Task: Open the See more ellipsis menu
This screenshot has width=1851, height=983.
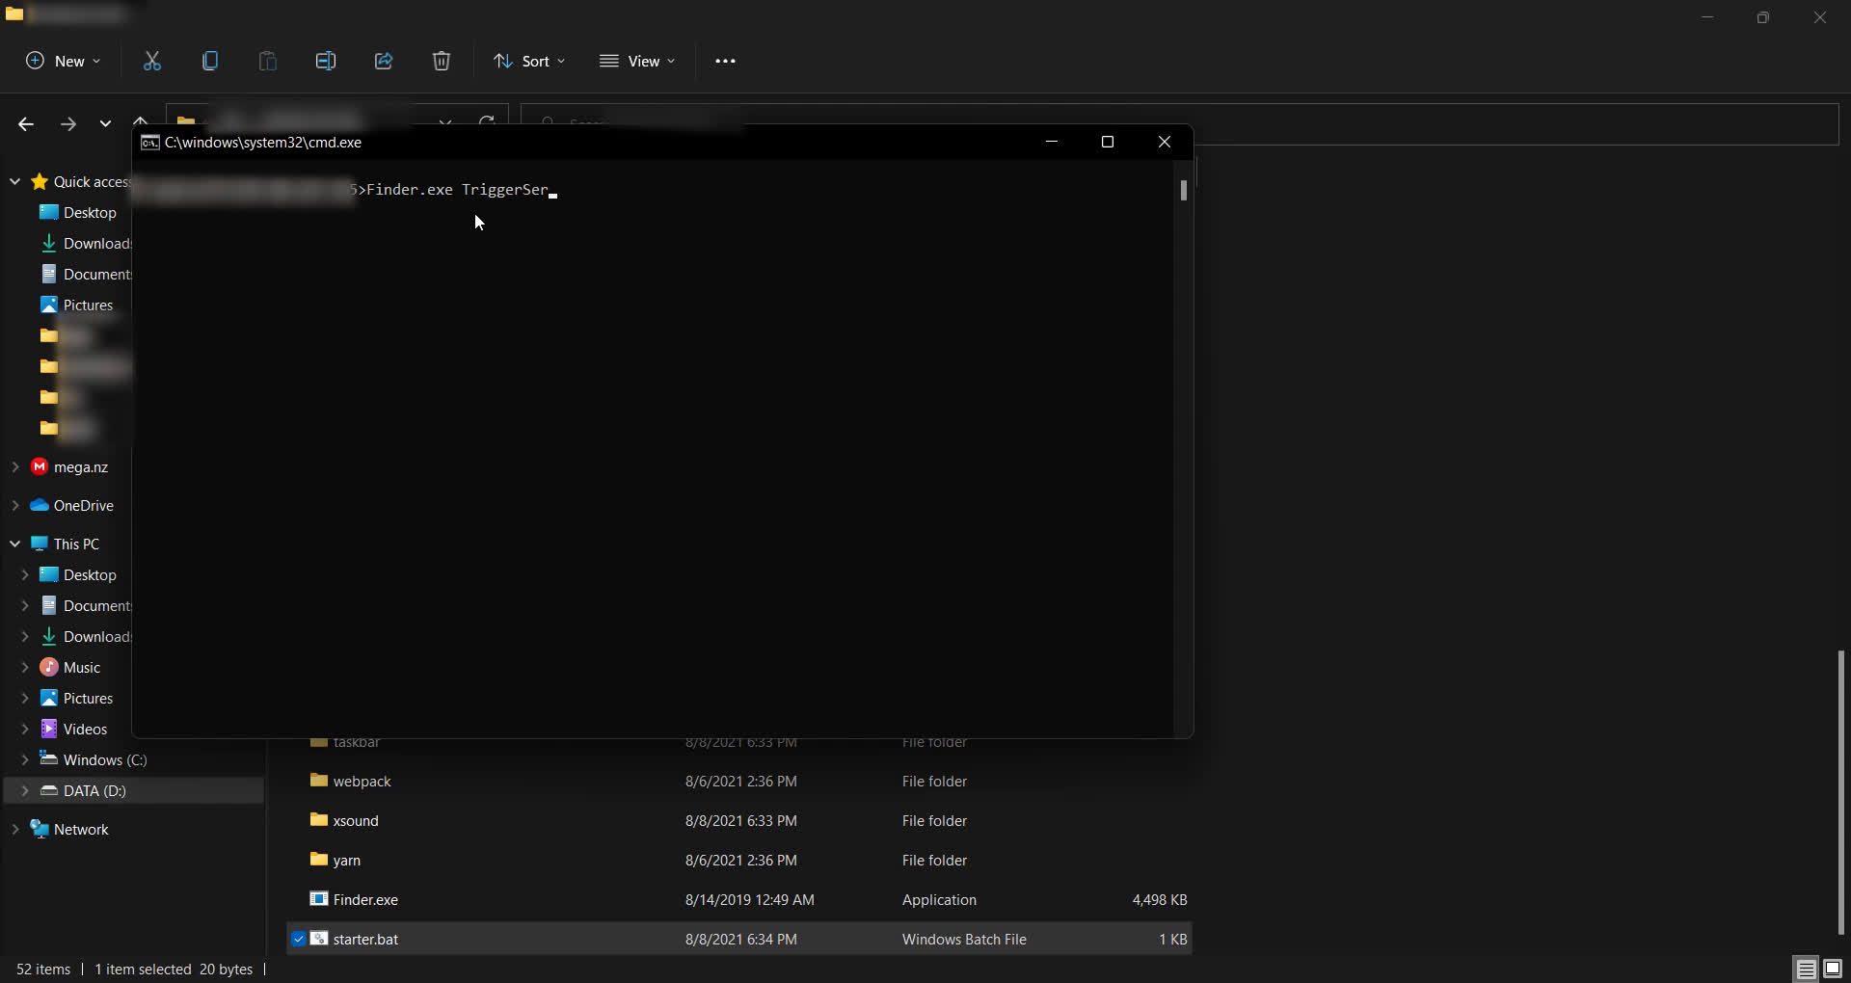Action: click(725, 61)
